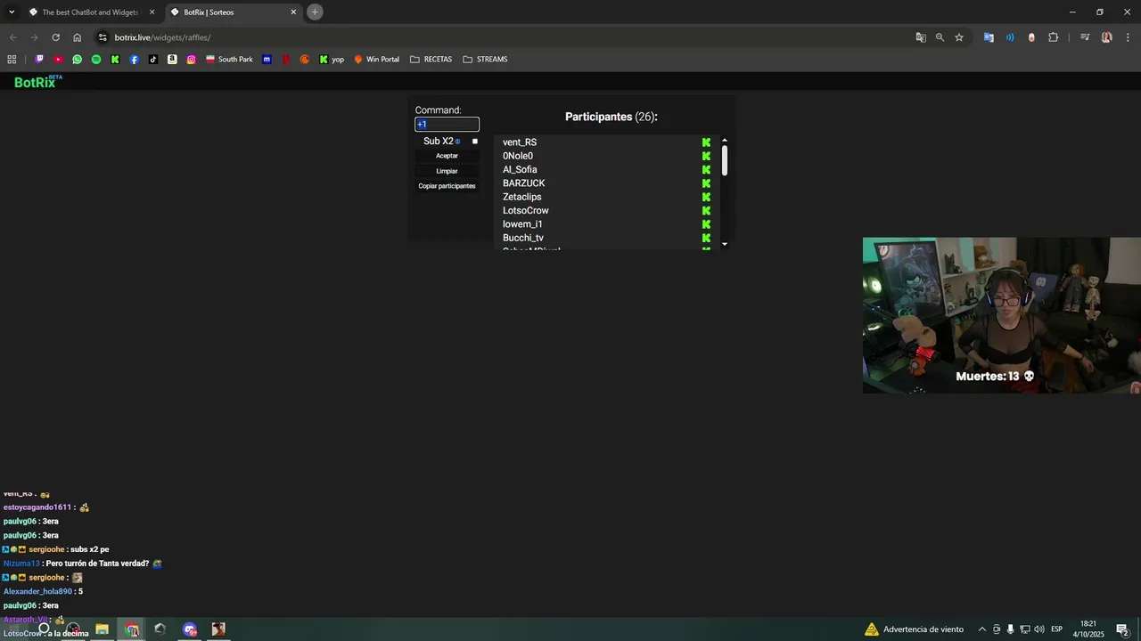Click the Kick icon next to BARZUCK
Screen dimensions: 1141x641
click(x=706, y=183)
